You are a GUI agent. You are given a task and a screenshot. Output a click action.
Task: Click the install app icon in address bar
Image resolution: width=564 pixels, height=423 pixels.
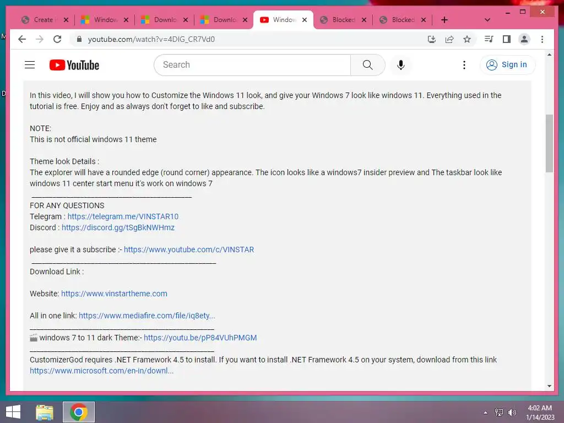pyautogui.click(x=432, y=39)
